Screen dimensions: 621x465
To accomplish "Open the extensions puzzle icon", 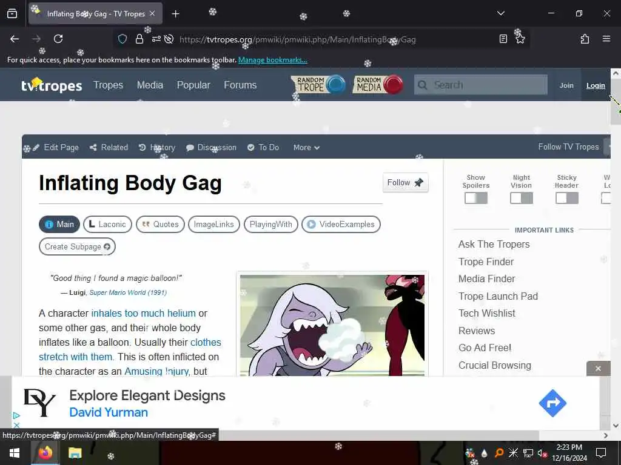I will pyautogui.click(x=585, y=39).
